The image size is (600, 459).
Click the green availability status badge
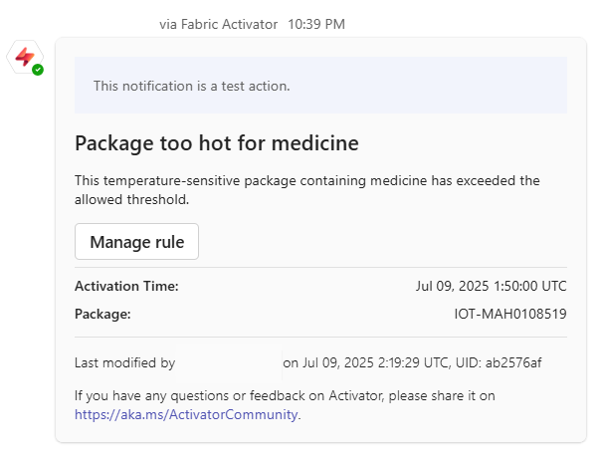coord(38,70)
